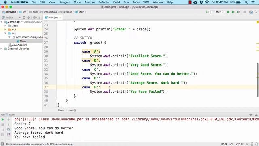Image resolution: width=259 pixels, height=146 pixels.
Task: Open the VCS menu
Action: [x=146, y=2]
